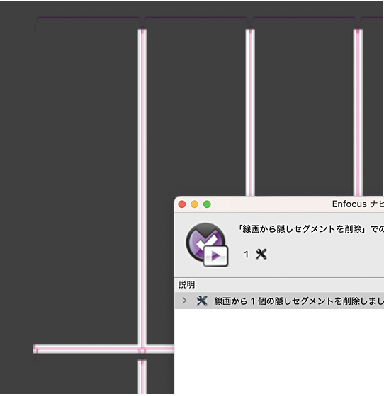Click the wrench fix icon beside count 1
Viewport: 384px width, 396px height.
(261, 255)
